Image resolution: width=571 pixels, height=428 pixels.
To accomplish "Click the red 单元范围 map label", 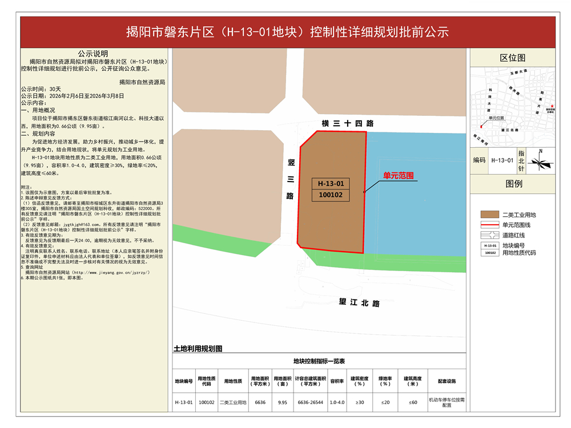I will coord(398,176).
